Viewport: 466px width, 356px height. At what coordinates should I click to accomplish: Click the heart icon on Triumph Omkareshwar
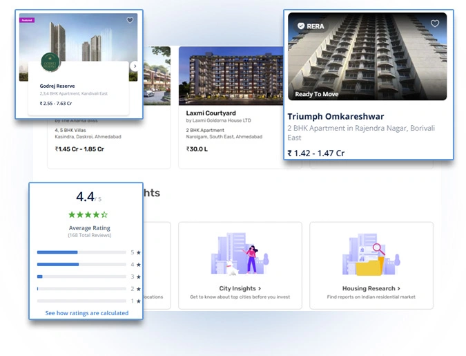435,24
